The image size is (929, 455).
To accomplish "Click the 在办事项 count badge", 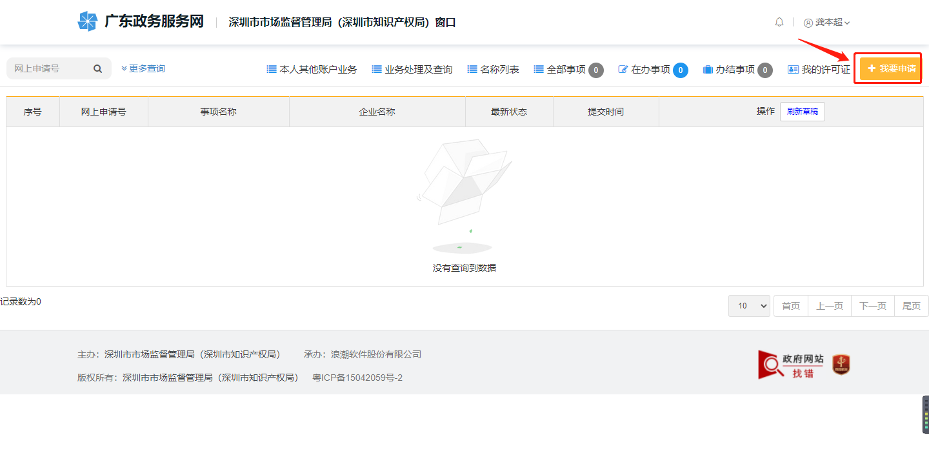I will pyautogui.click(x=680, y=70).
